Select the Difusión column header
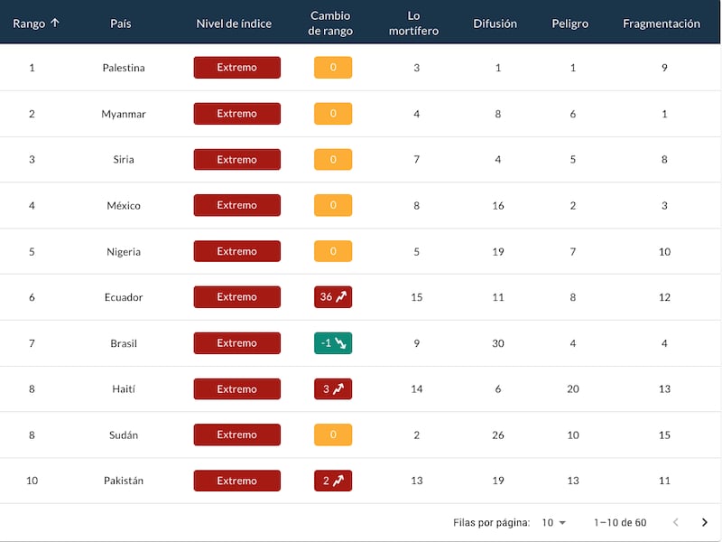 pyautogui.click(x=495, y=23)
